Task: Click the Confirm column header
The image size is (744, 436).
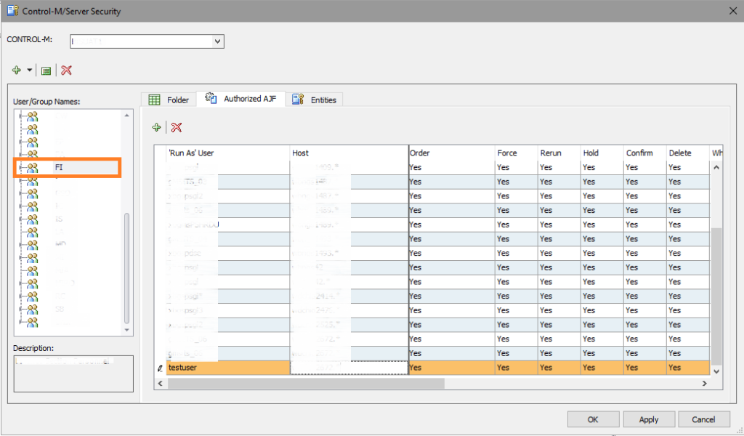Action: click(645, 153)
